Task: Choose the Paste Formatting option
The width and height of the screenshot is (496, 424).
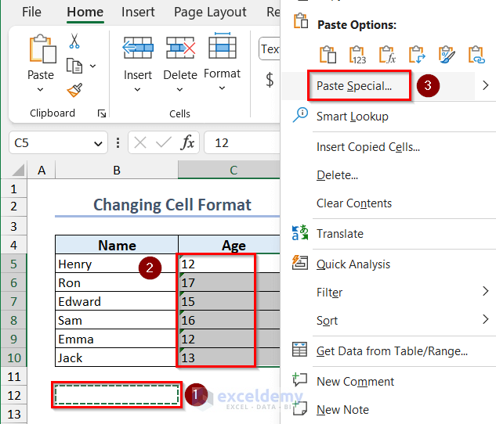Action: pos(447,55)
